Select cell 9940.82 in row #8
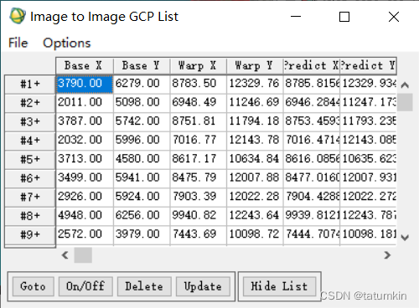The height and width of the screenshot is (308, 419). (x=199, y=216)
